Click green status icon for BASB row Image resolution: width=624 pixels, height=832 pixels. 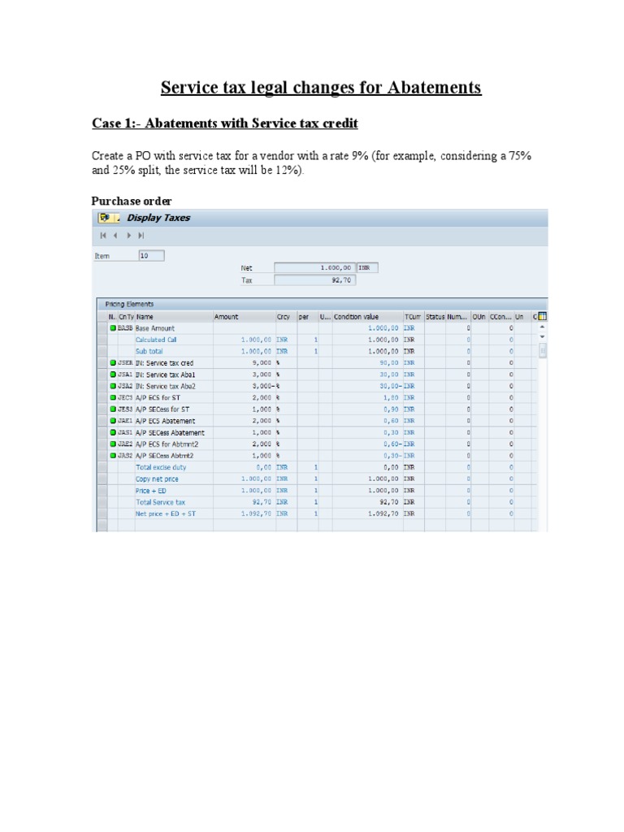(x=113, y=328)
